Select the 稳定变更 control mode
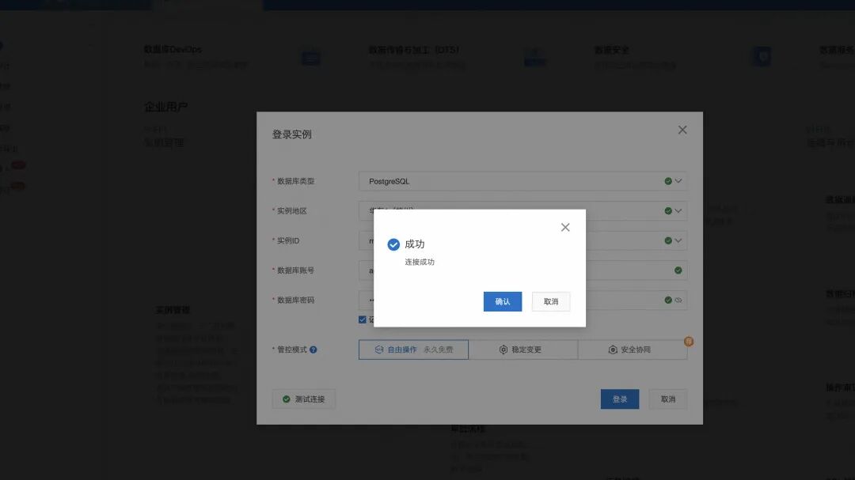Screen dimensions: 855x480 523,350
